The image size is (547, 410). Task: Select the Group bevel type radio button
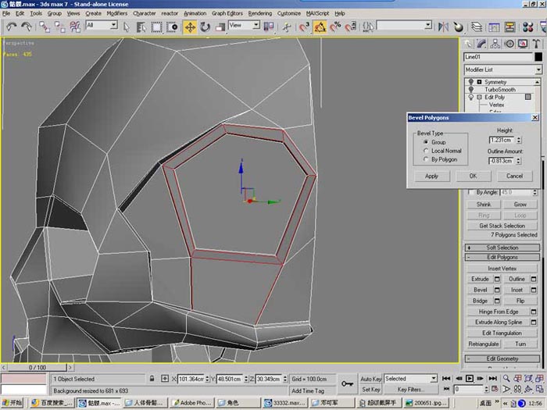pyautogui.click(x=426, y=142)
